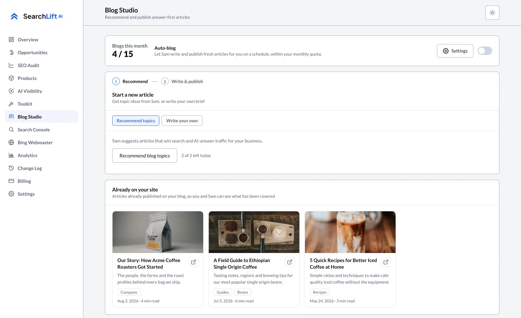Click the AI Visibility gauge icon
The image size is (521, 318).
tap(11, 91)
